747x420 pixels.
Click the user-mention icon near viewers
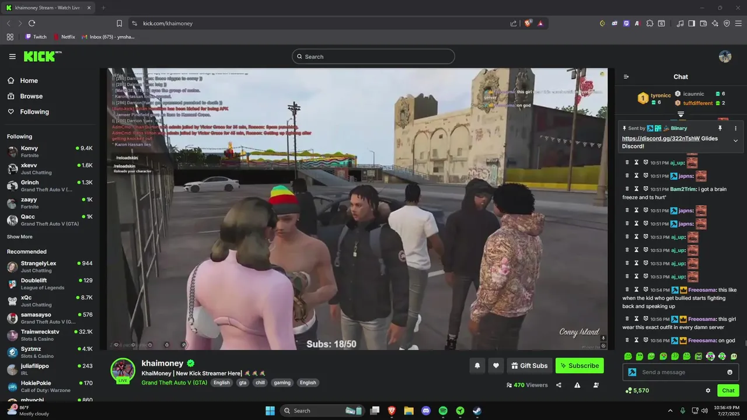pos(596,385)
